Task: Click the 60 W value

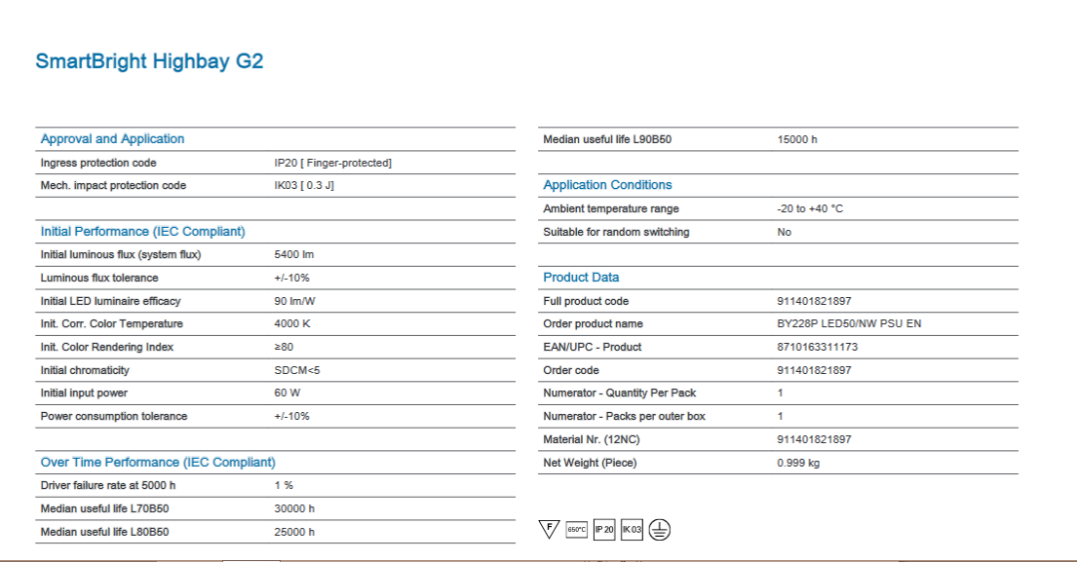Action: 288,393
